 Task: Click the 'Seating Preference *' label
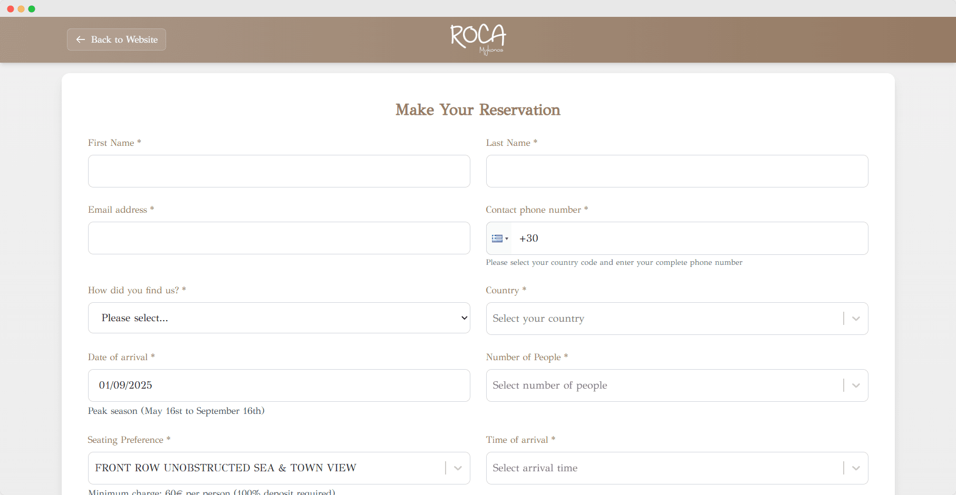(x=129, y=440)
